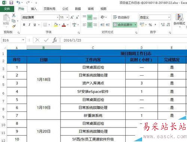Switch to Data (数据) tab
This screenshot has width=187, height=142.
(78, 9)
